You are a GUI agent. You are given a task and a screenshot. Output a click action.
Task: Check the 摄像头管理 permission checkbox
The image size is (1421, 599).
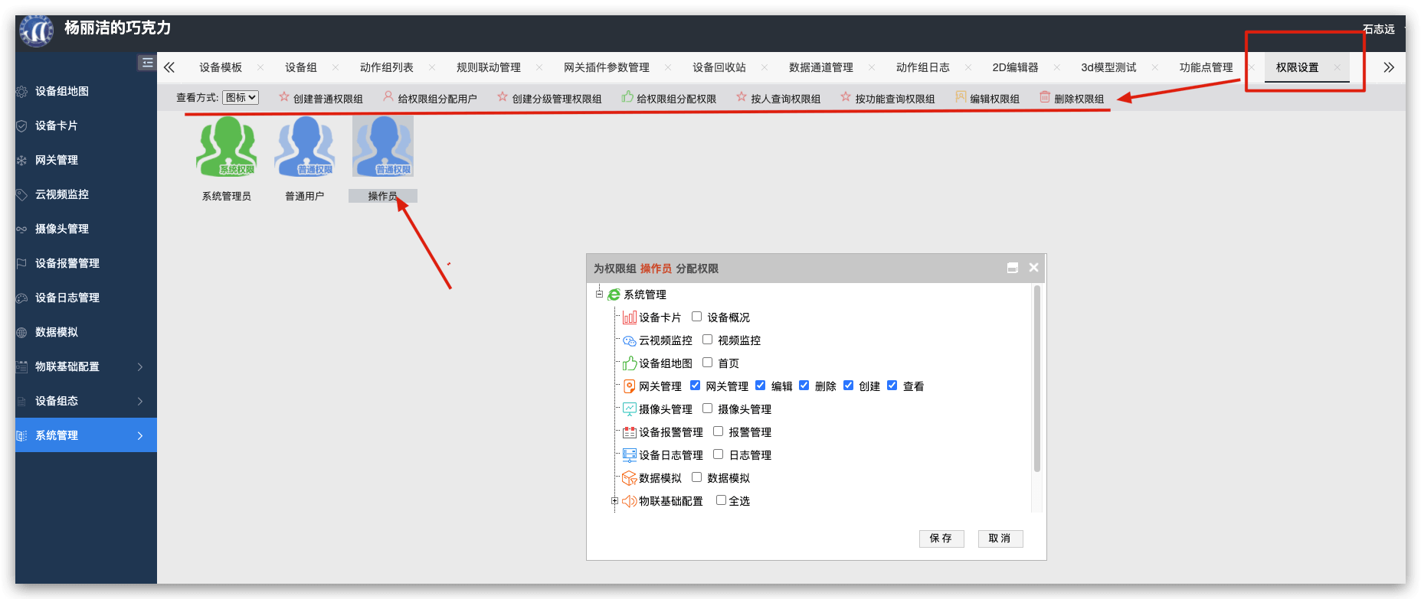point(707,409)
